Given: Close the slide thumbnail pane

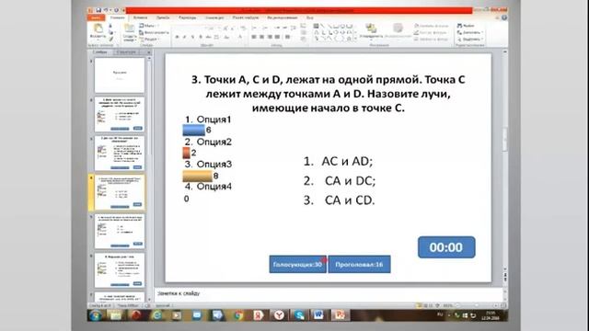Looking at the screenshot, I should pyautogui.click(x=149, y=52).
